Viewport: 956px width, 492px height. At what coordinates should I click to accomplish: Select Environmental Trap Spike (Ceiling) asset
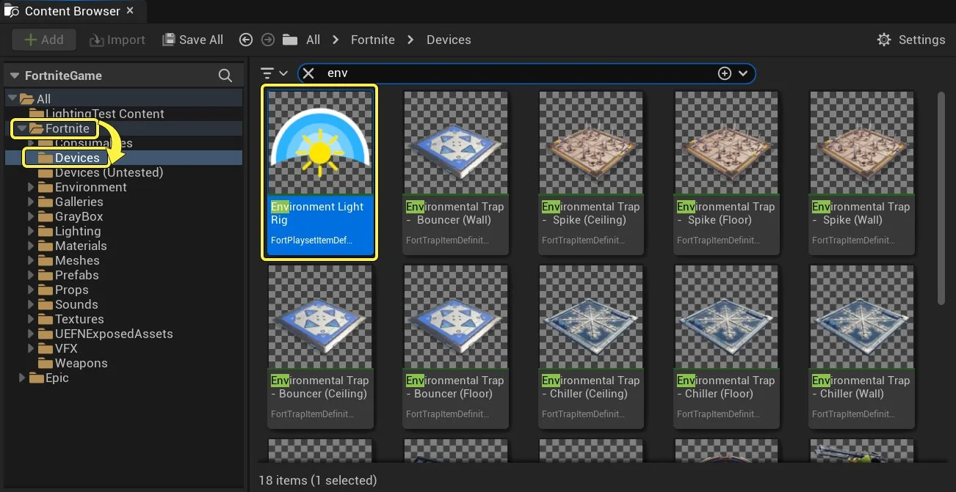(x=591, y=172)
